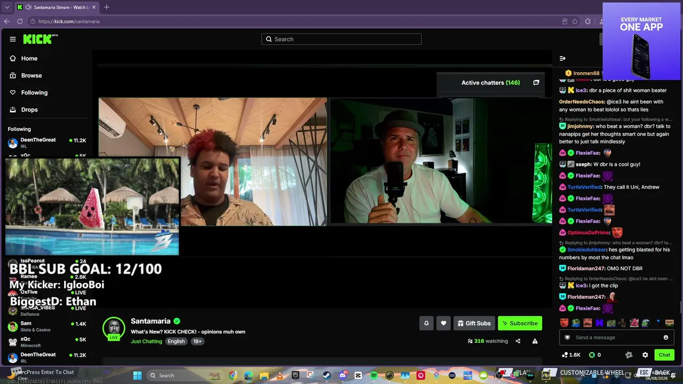Reply to Floridaman247's 'OMG NOT DBR' message

coord(600,268)
